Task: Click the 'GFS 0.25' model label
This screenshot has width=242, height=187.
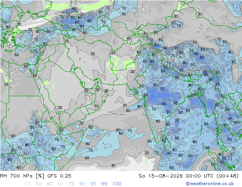Action: [59, 176]
